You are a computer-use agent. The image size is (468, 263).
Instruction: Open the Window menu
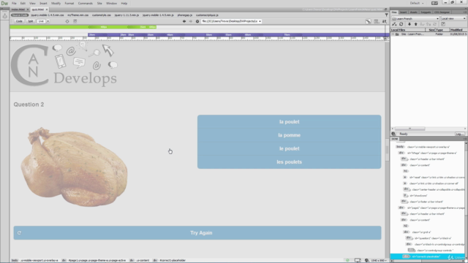tap(111, 3)
